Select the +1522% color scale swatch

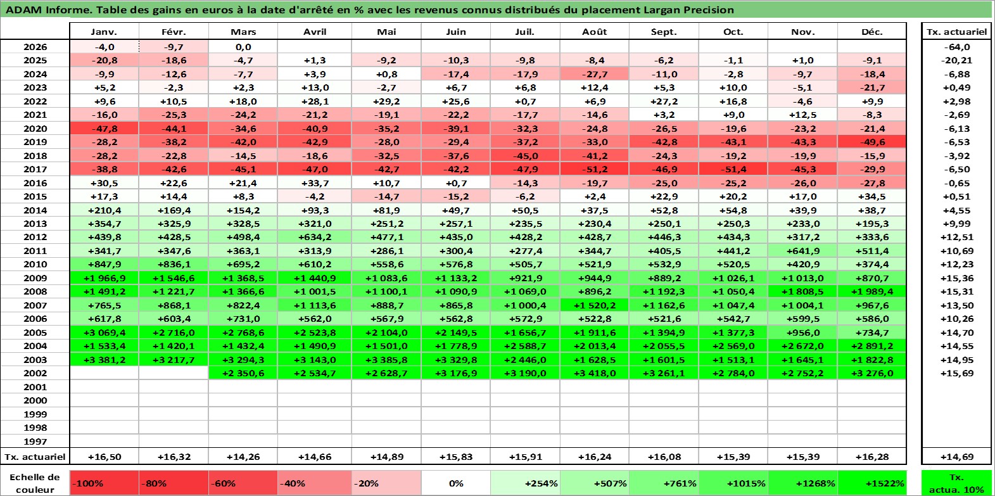click(872, 483)
